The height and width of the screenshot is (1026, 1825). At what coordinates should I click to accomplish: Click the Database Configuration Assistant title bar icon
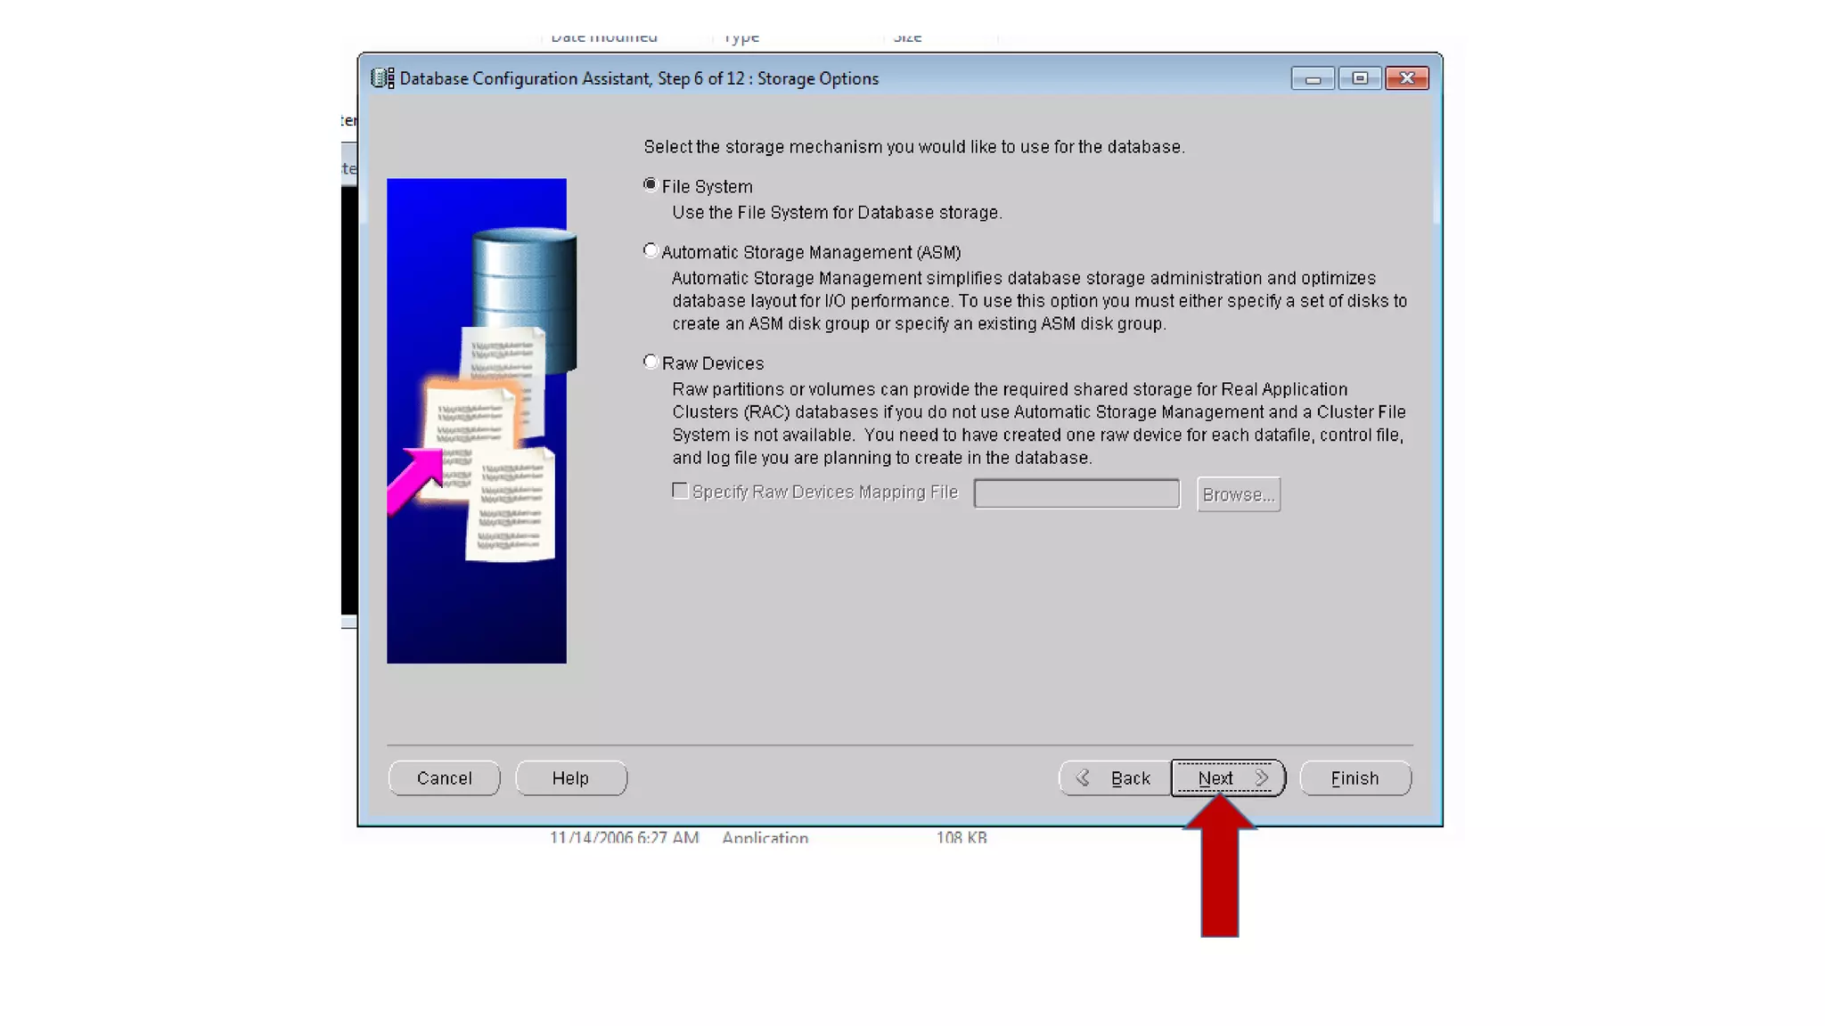coord(382,78)
